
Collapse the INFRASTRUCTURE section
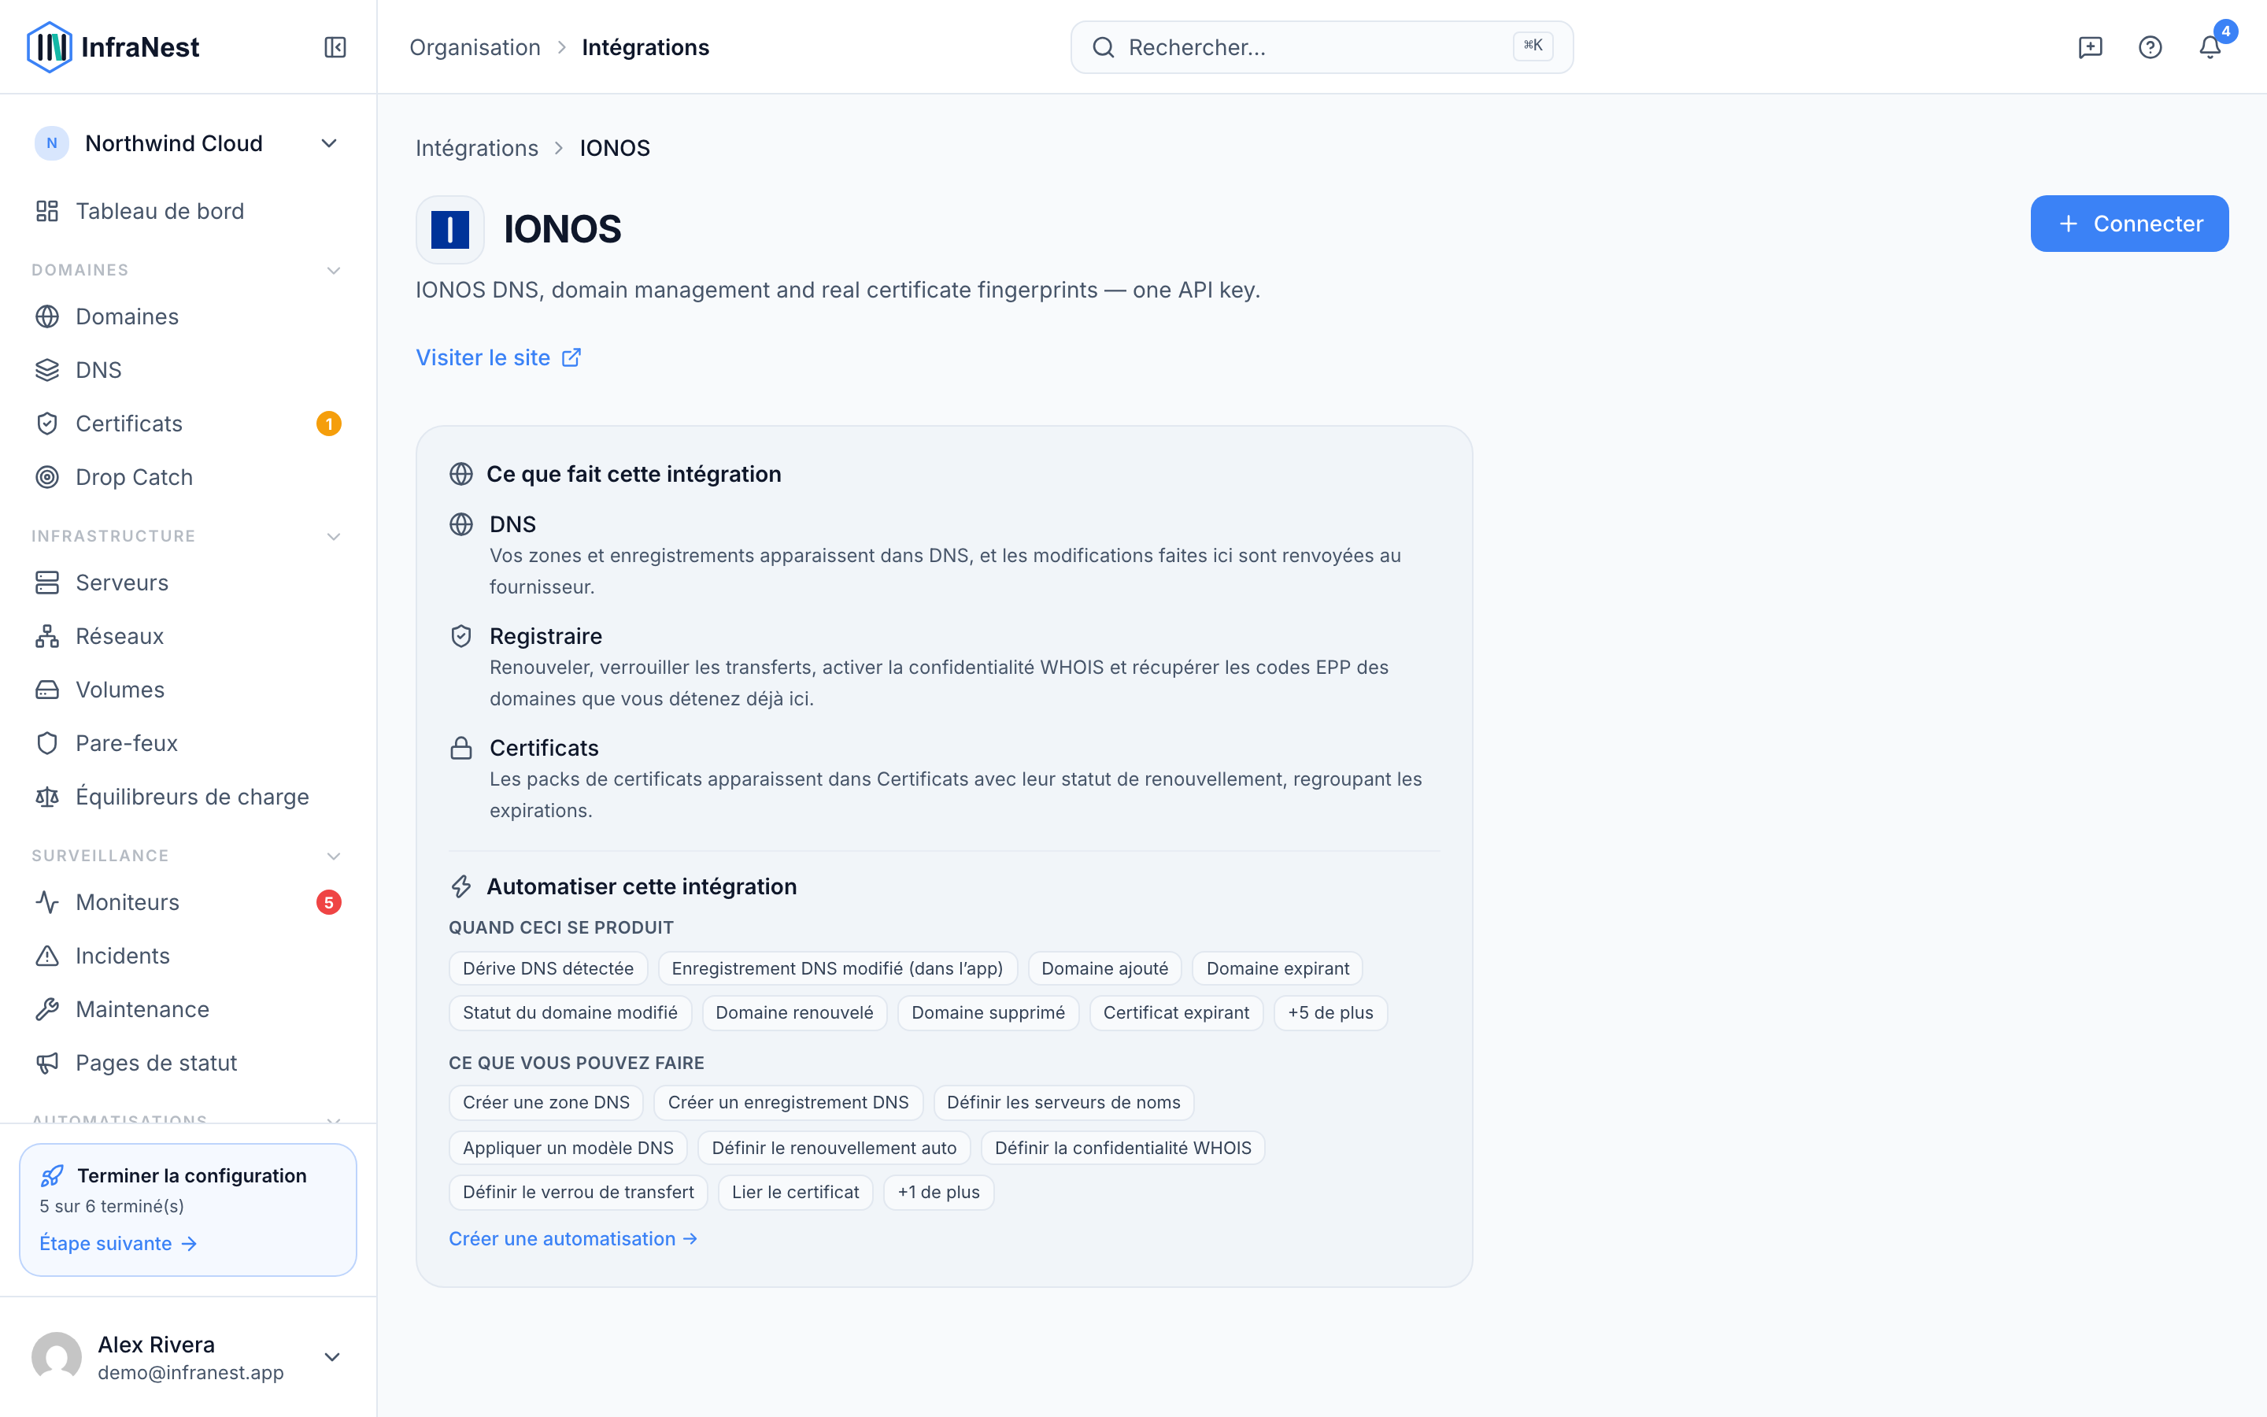coord(334,537)
